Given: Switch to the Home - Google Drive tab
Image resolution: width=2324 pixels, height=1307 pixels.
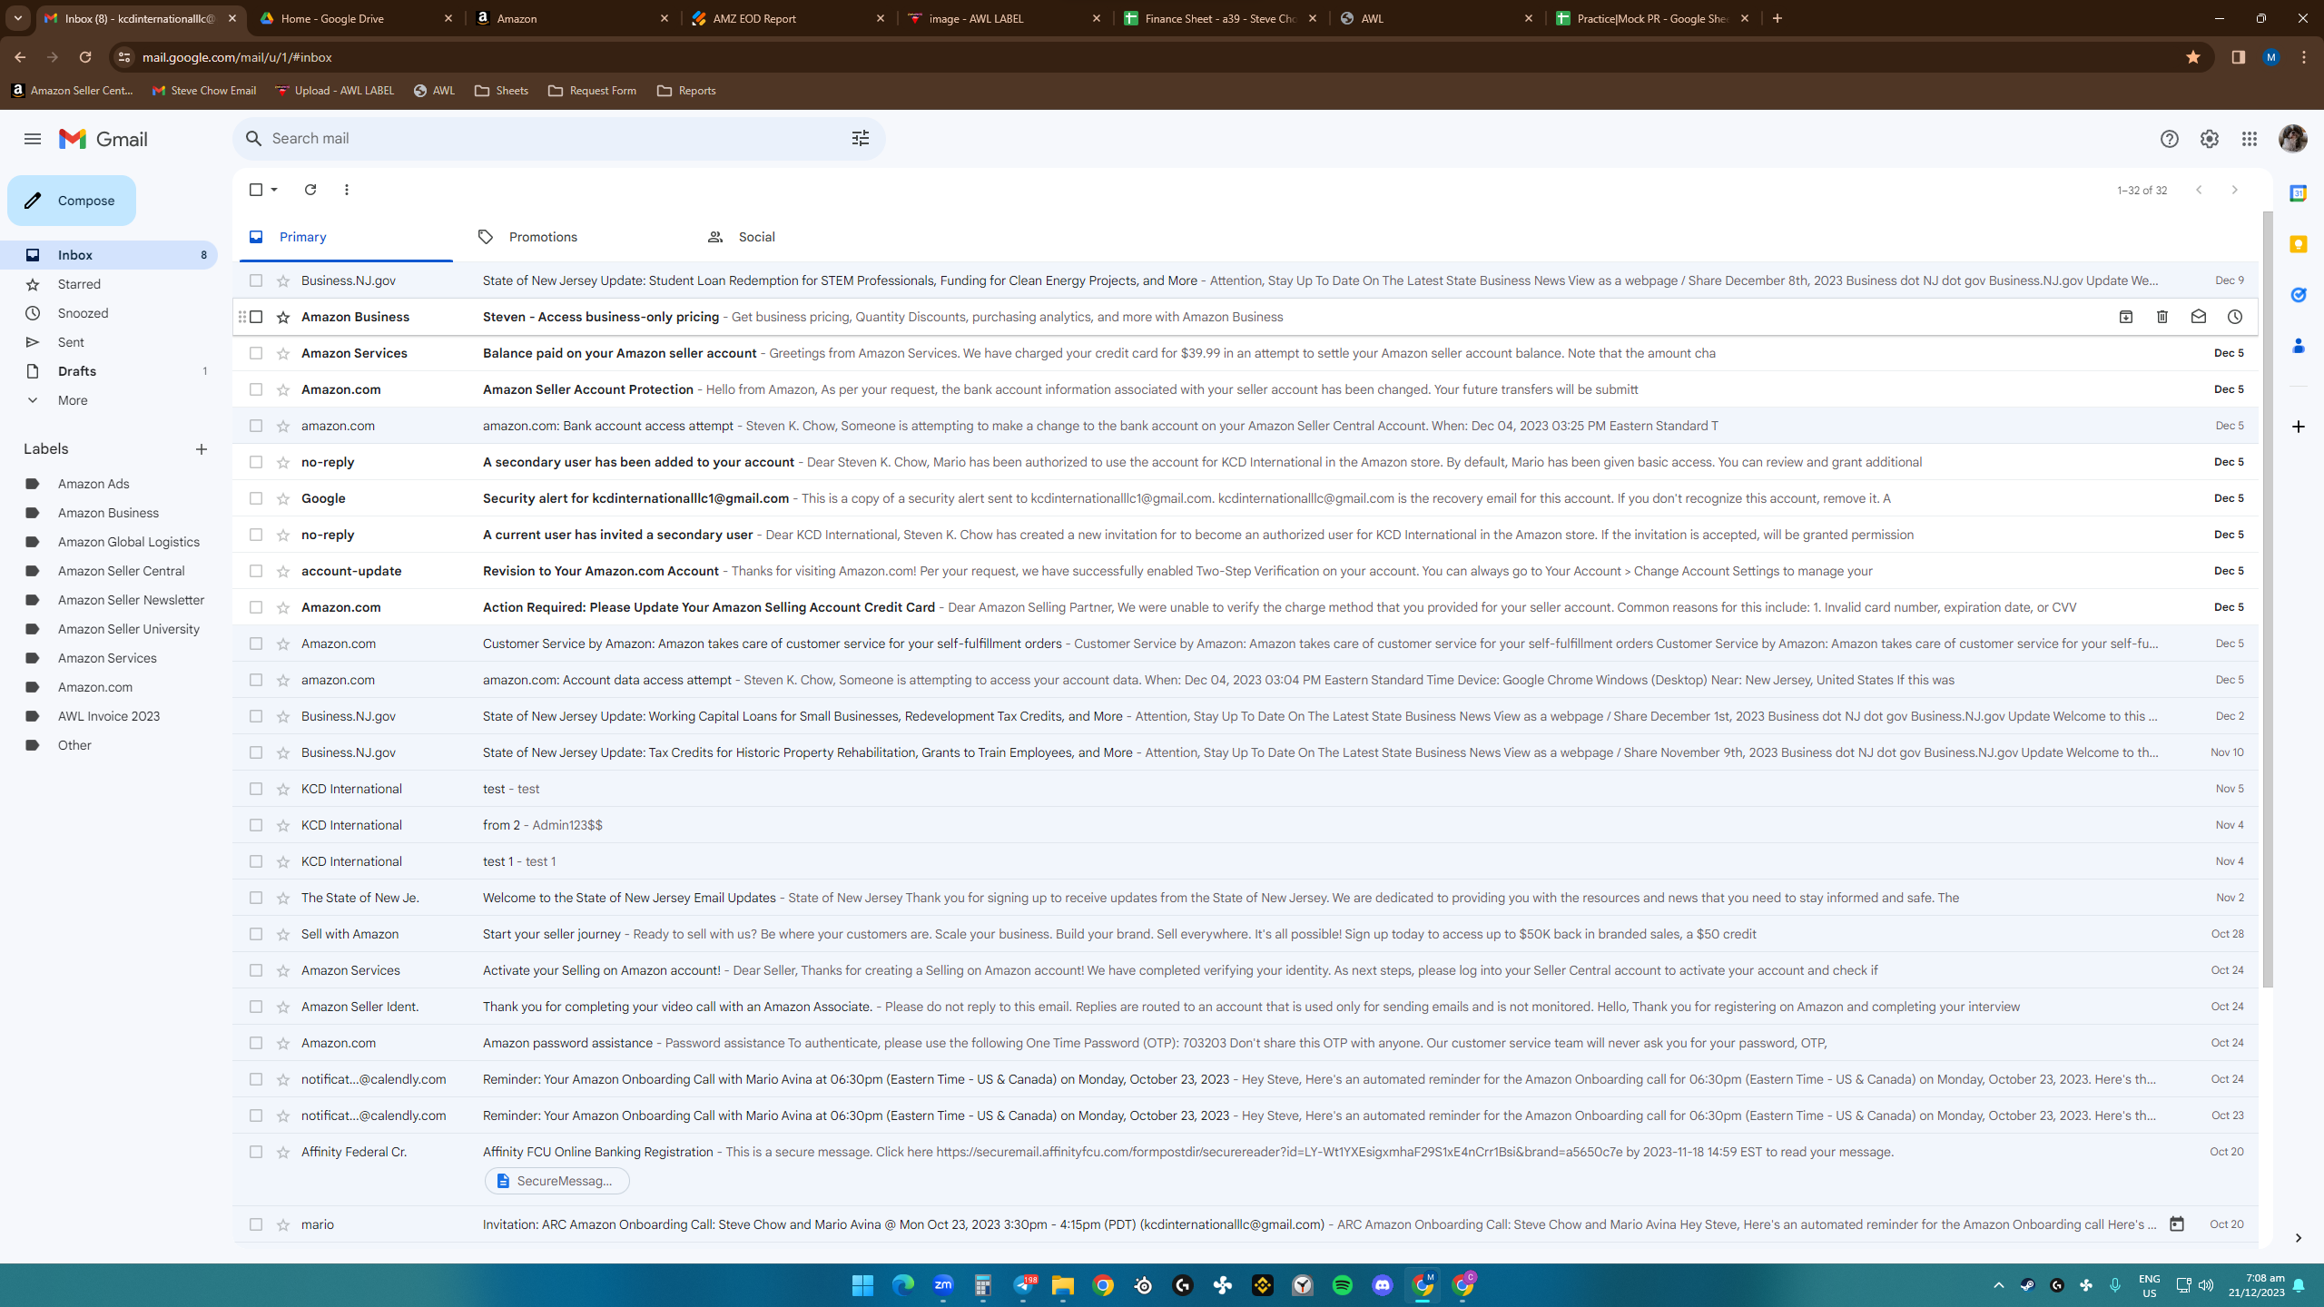Looking at the screenshot, I should [x=356, y=18].
